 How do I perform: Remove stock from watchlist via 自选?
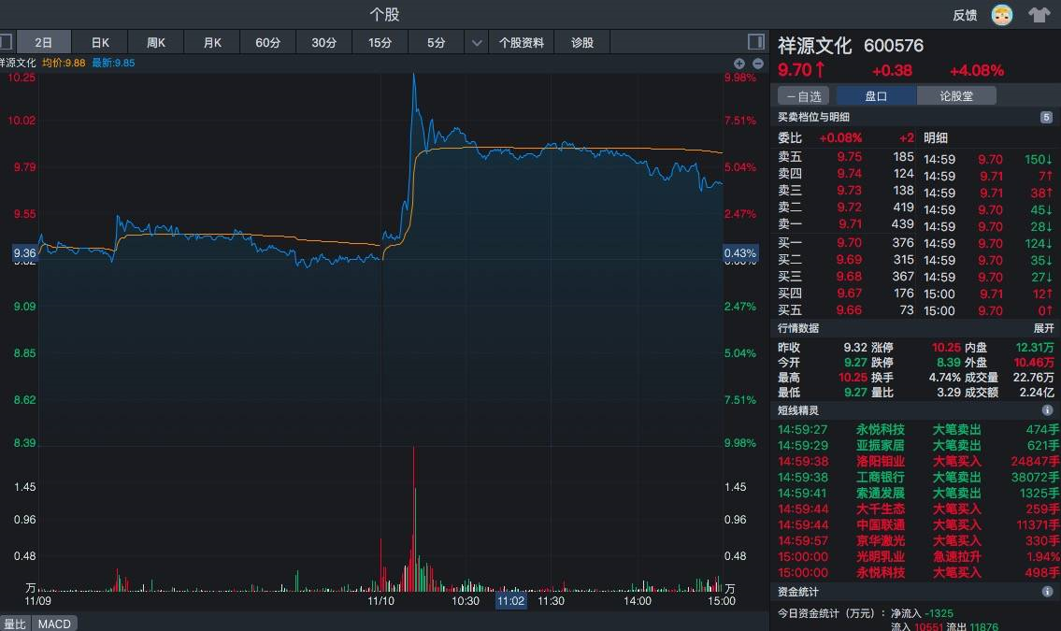(803, 96)
